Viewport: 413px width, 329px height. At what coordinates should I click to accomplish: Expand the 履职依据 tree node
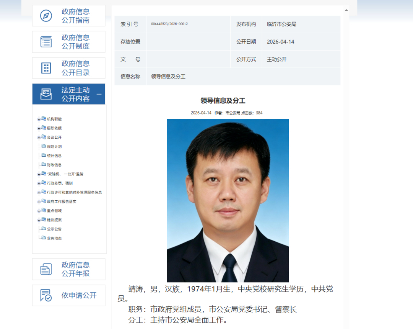pos(39,128)
